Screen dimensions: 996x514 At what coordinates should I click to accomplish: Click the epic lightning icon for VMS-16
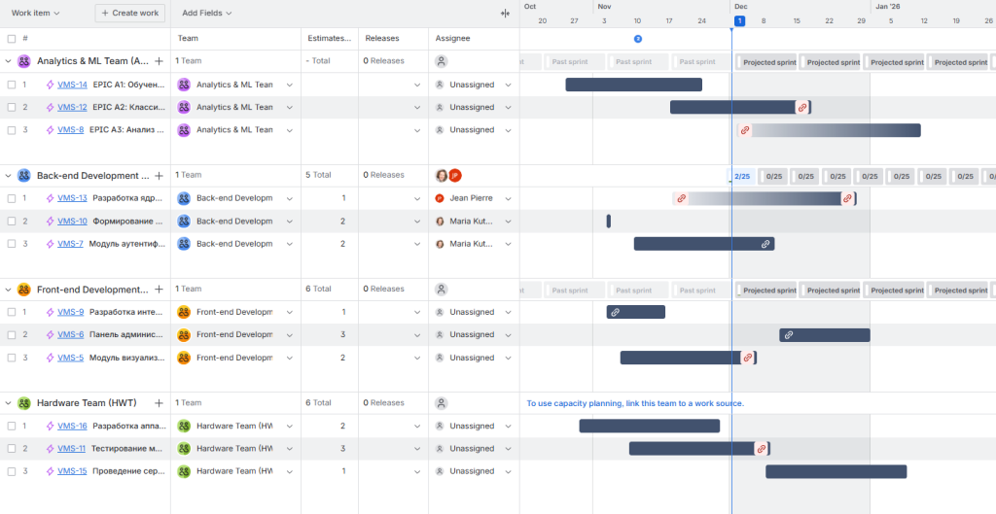click(x=51, y=426)
